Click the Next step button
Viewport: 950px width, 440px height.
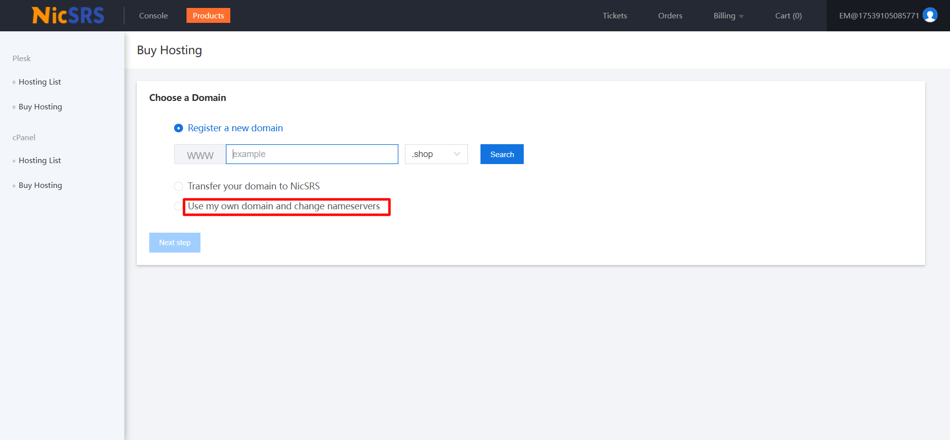(x=175, y=243)
